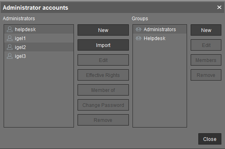Click Remove under the administrators buttons
Image resolution: width=225 pixels, height=149 pixels.
click(103, 120)
